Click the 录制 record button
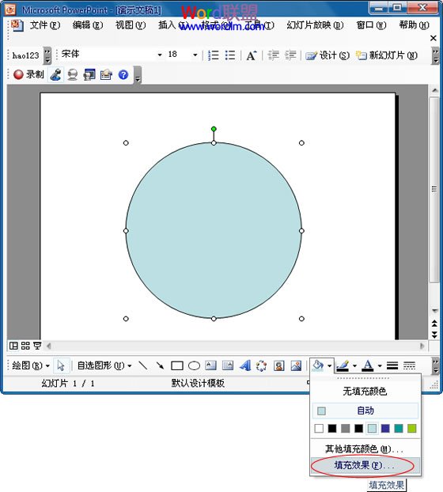The image size is (443, 492). (x=28, y=74)
